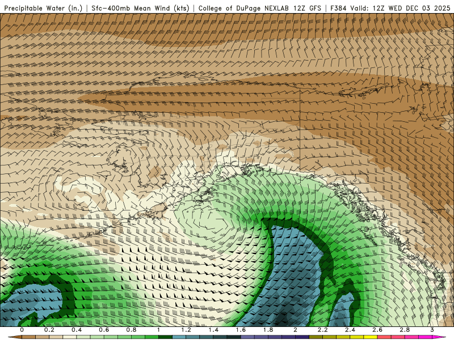Click the colorbar label '1.2'

coord(186,330)
